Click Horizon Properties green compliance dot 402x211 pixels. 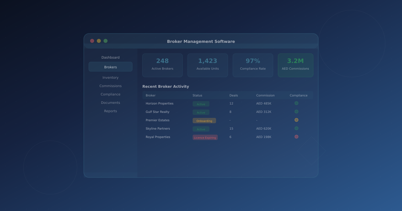pos(296,103)
